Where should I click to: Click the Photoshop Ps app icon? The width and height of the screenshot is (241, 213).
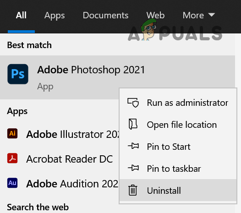click(18, 74)
